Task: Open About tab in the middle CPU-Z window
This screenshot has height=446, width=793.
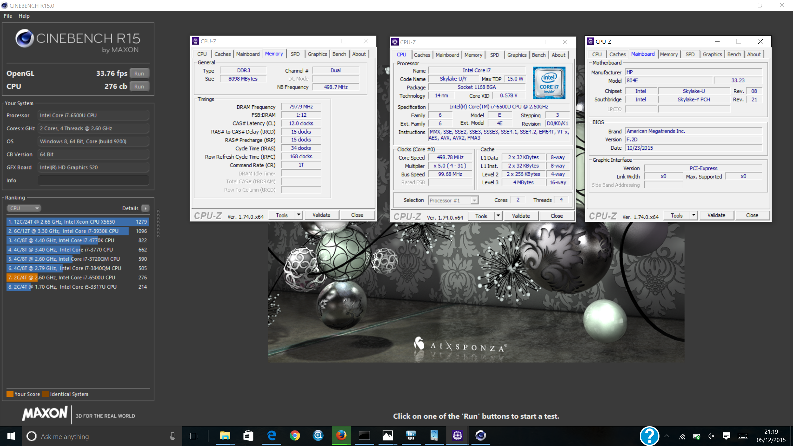Action: pyautogui.click(x=558, y=55)
